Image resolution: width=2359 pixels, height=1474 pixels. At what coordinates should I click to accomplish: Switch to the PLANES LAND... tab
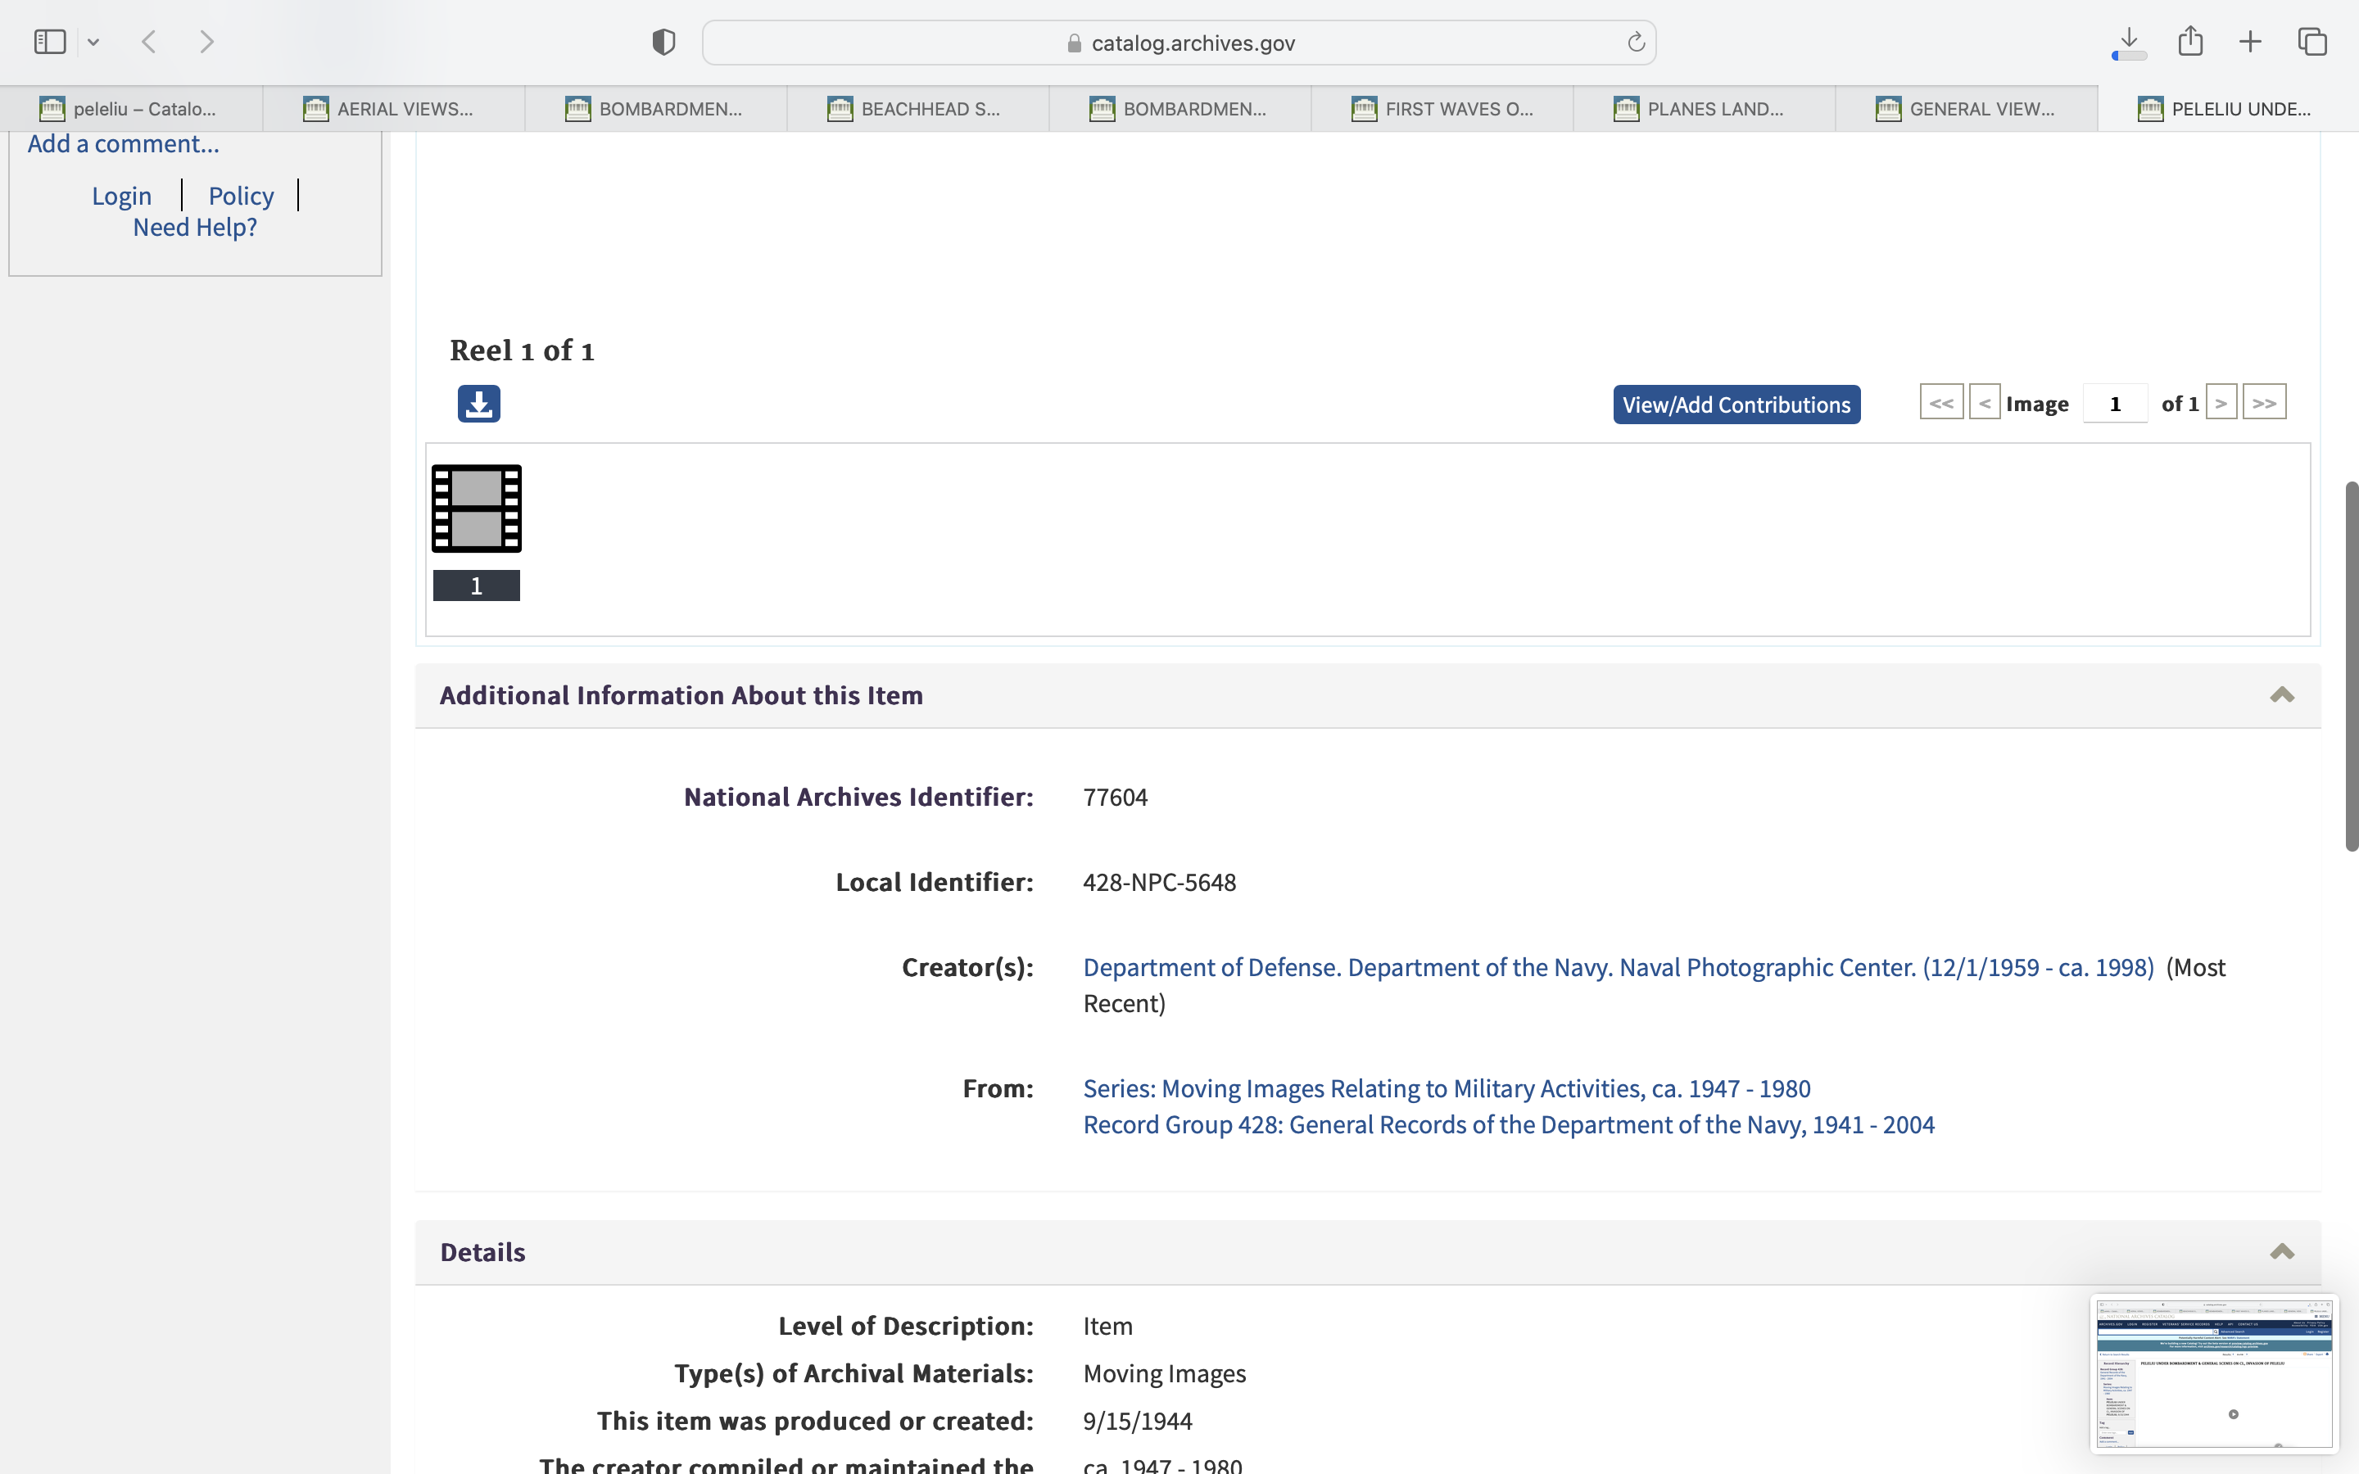pos(1703,109)
